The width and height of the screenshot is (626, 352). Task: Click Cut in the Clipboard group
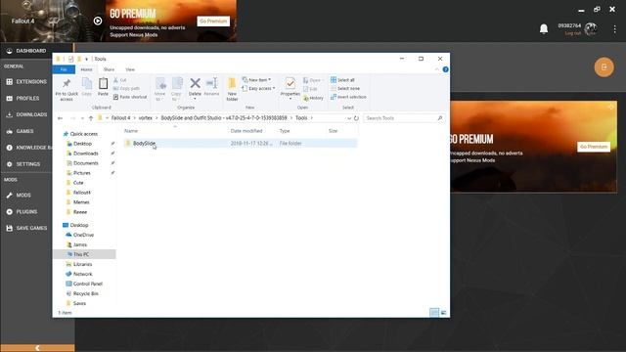[x=119, y=80]
